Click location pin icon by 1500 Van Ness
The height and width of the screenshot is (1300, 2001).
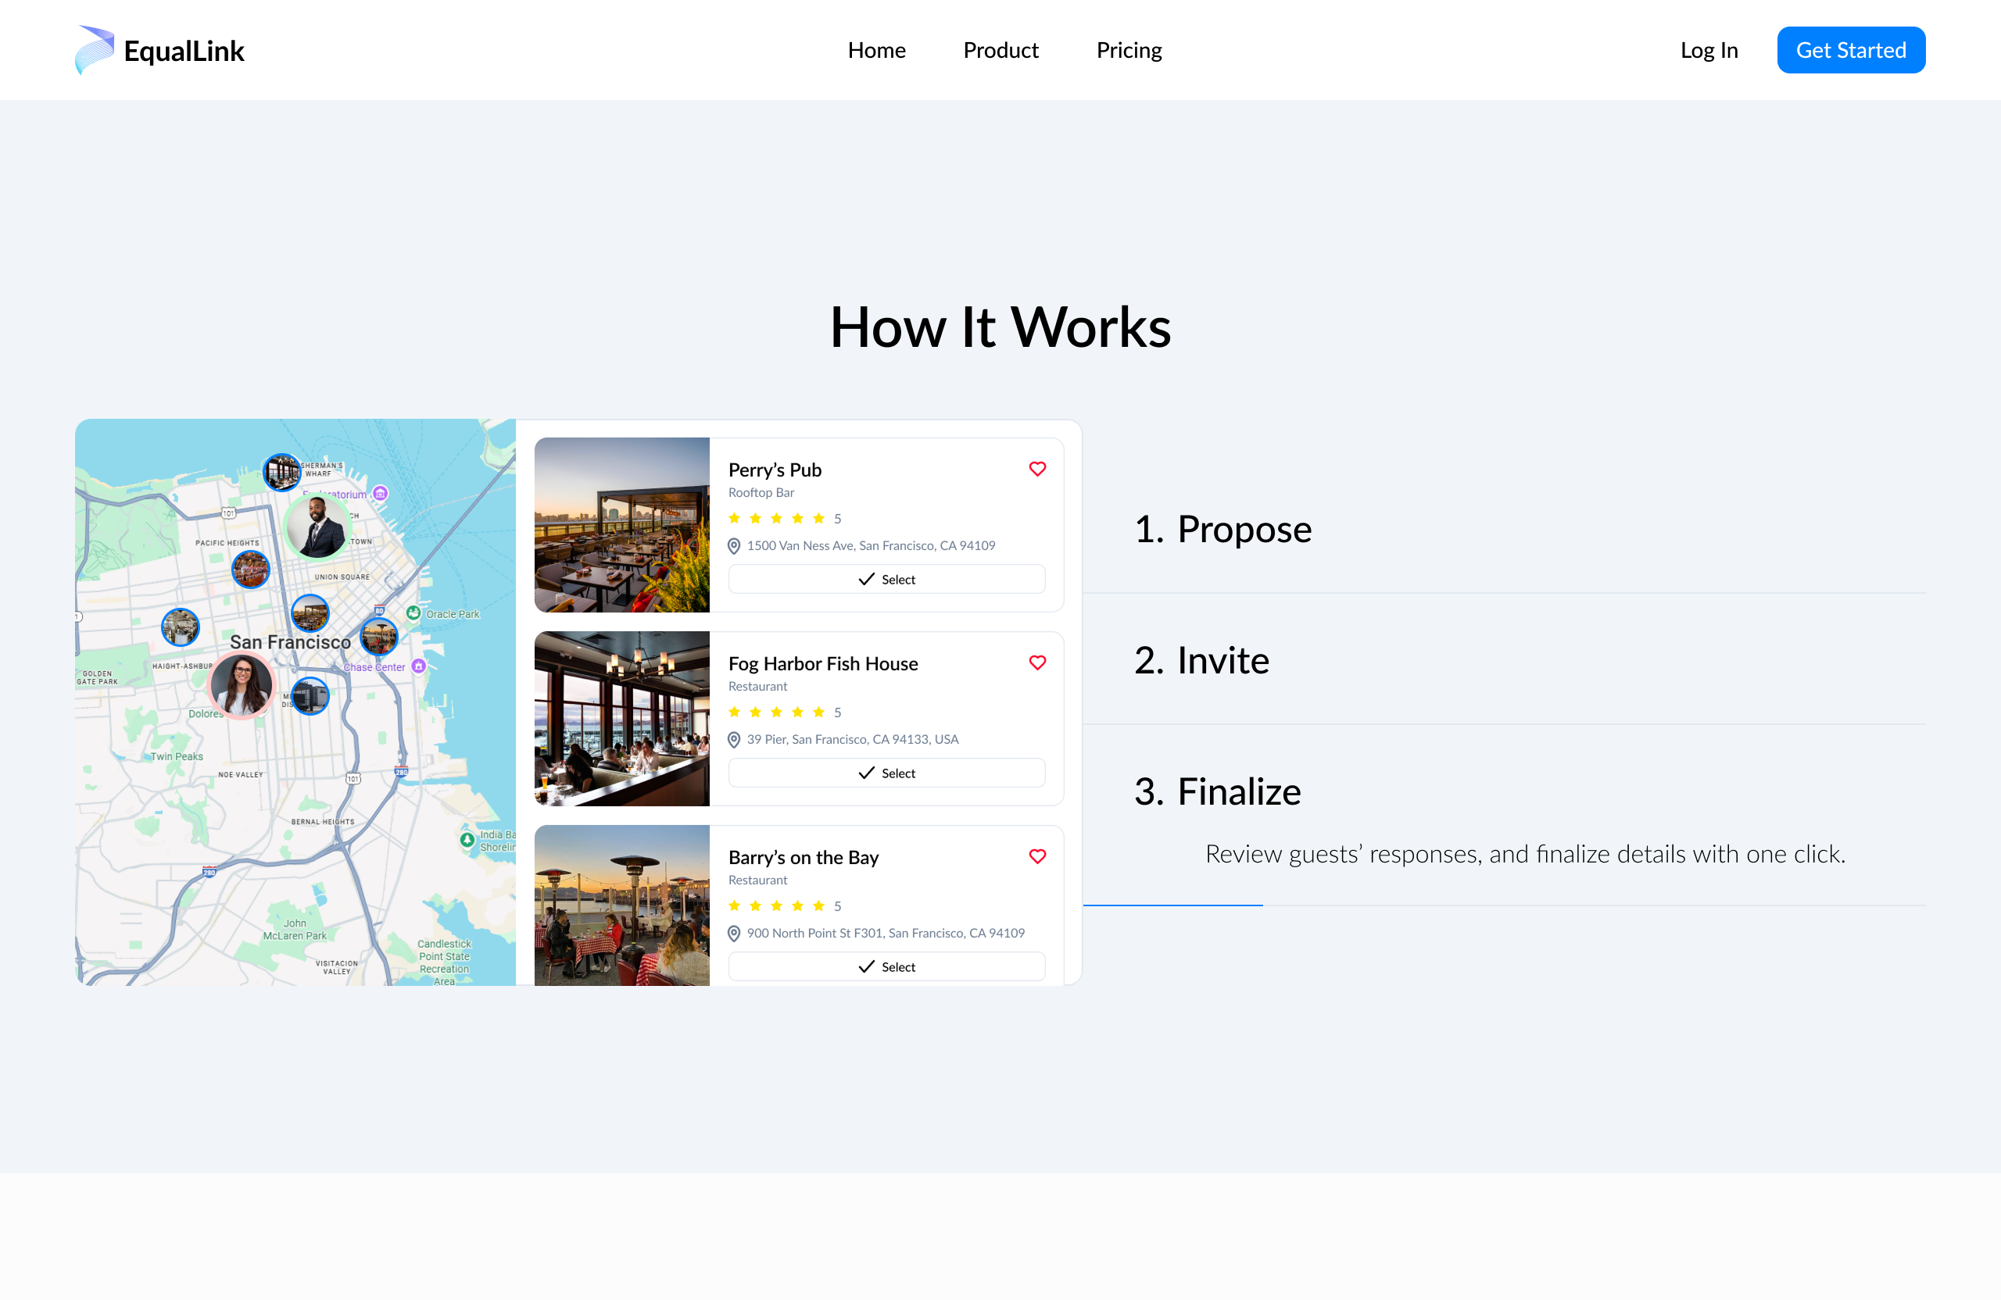pyautogui.click(x=733, y=546)
